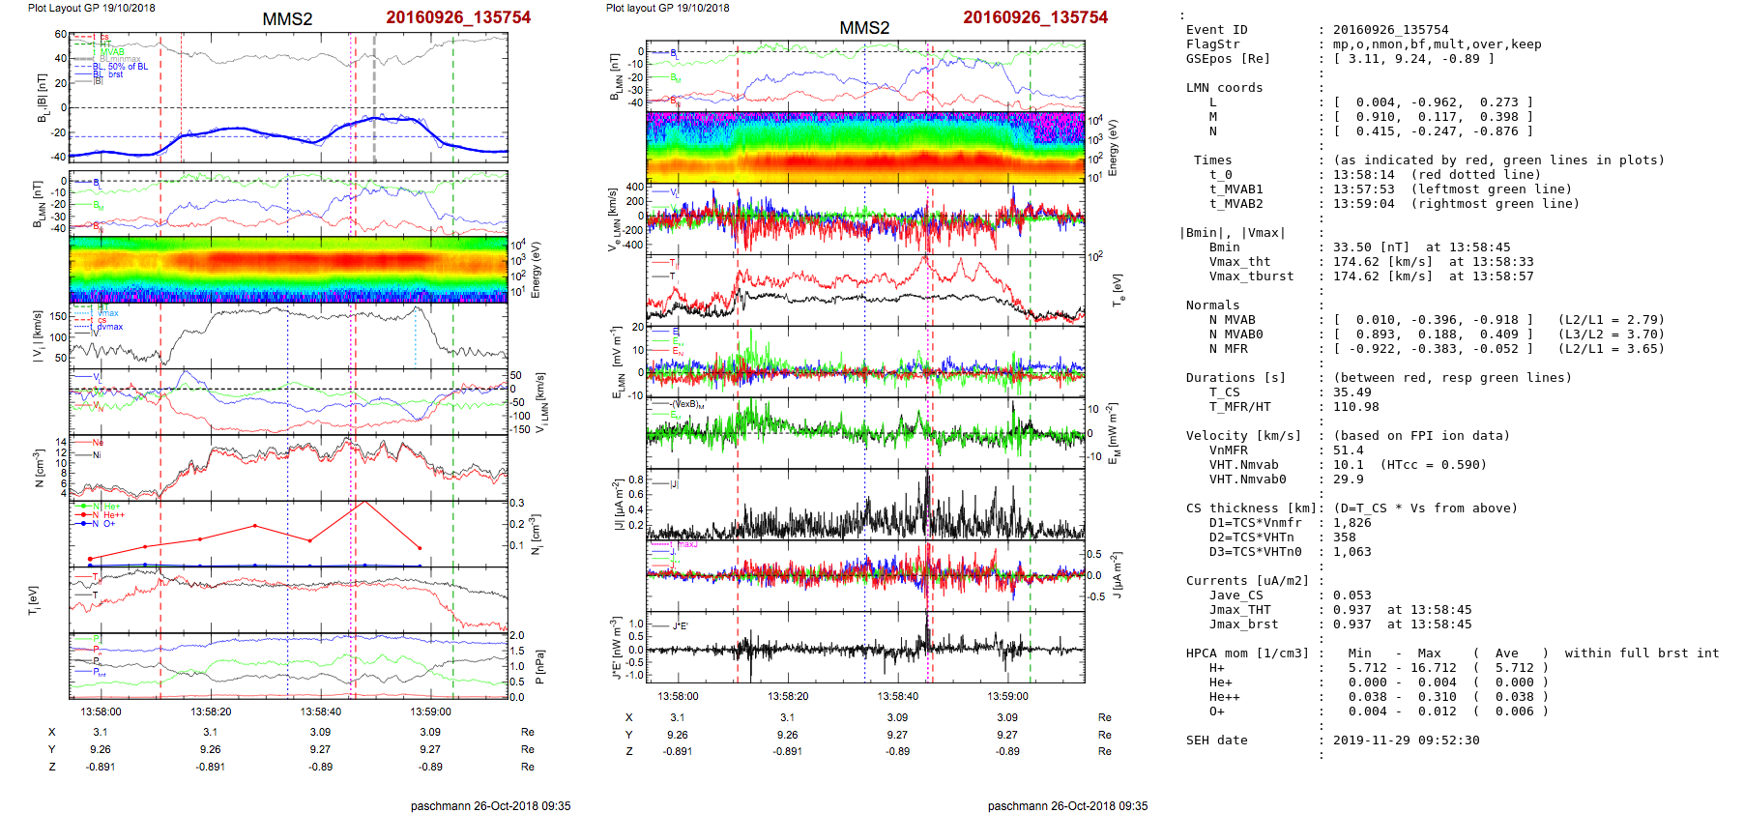
Task: Click the 'SEH date' label
Action: [1216, 740]
